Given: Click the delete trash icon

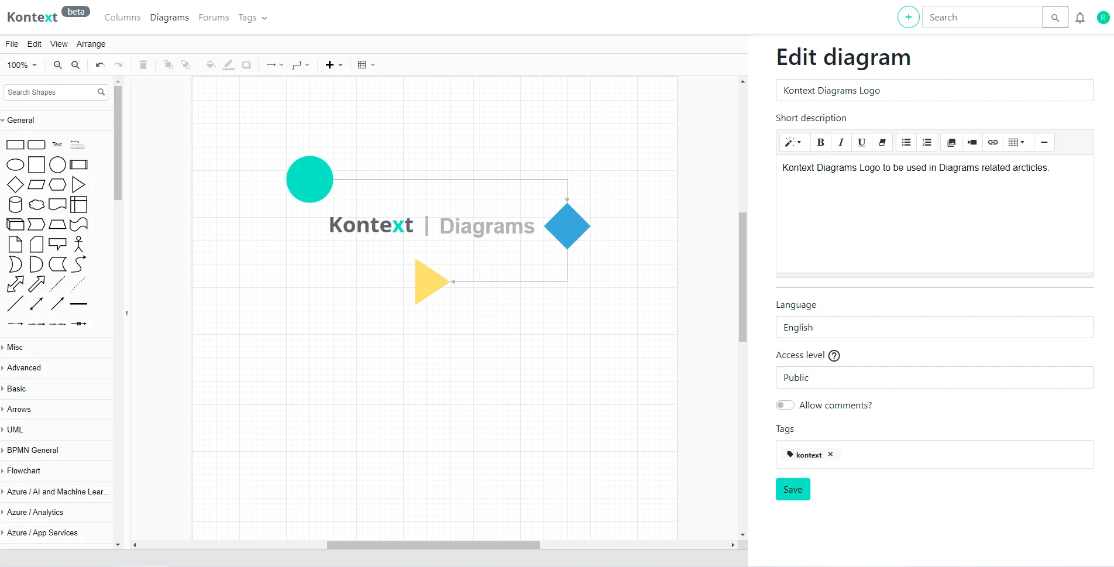Looking at the screenshot, I should tap(143, 65).
